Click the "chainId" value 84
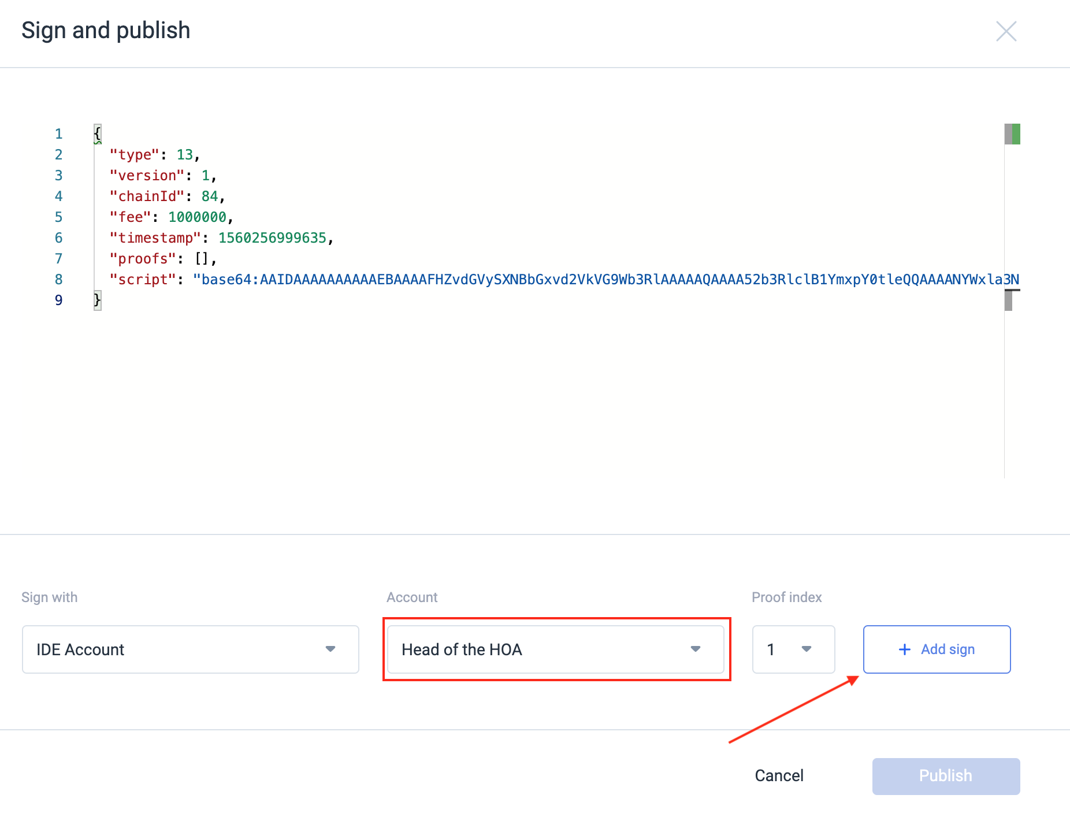 [x=210, y=196]
